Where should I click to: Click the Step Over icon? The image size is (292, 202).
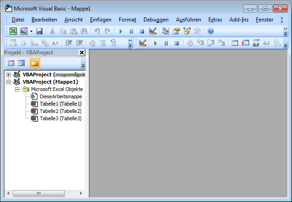click(x=211, y=43)
